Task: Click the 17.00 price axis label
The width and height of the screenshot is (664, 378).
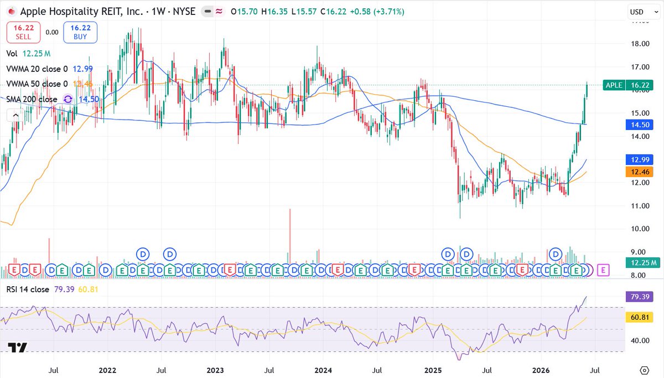Action: click(639, 67)
